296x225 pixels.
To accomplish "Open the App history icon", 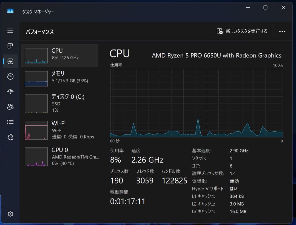I will (10, 76).
